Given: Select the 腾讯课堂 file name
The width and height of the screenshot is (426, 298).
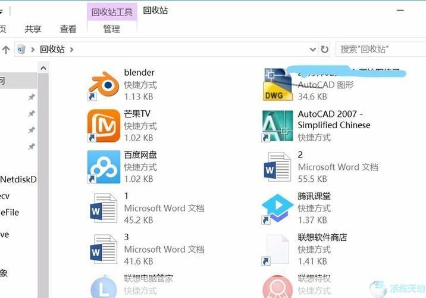Looking at the screenshot, I should (x=314, y=196).
